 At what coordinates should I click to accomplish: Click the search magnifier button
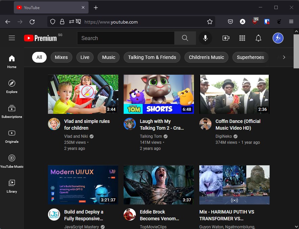(185, 38)
